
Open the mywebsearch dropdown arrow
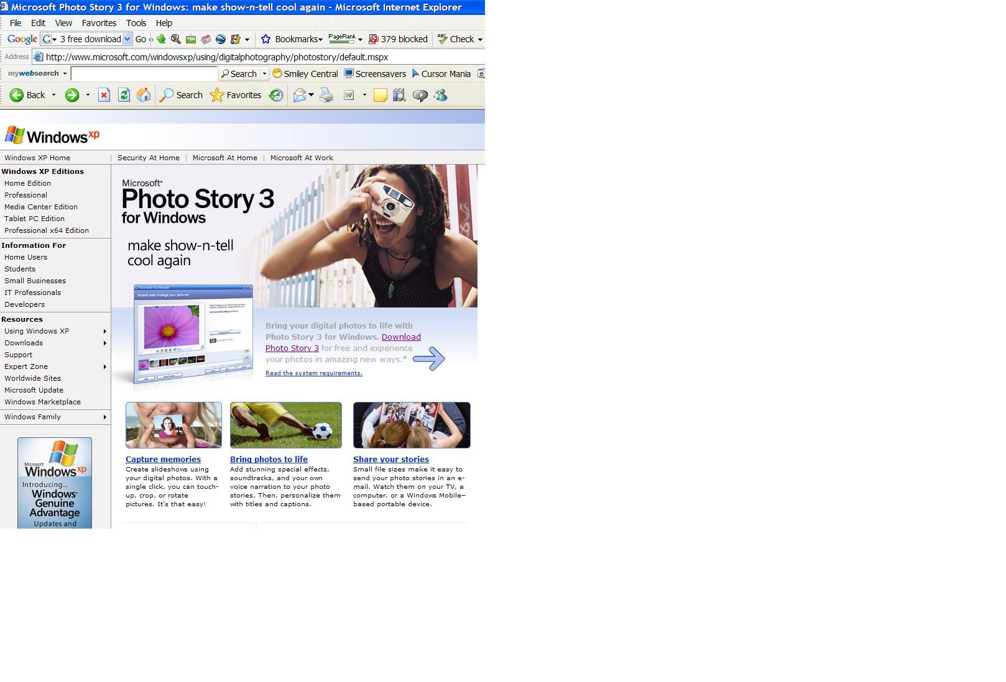[65, 73]
